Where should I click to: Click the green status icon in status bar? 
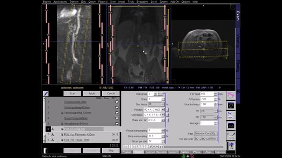[183, 156]
